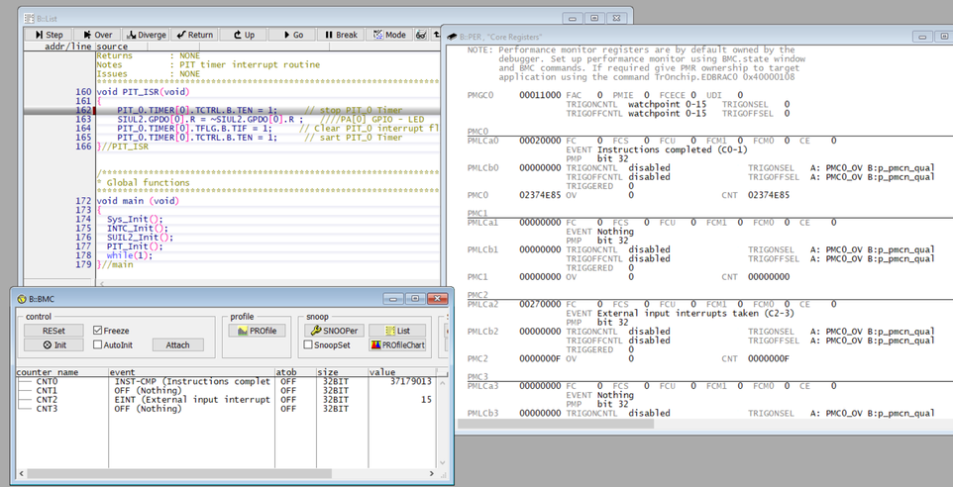Image resolution: width=953 pixels, height=487 pixels.
Task: Click the PMLCa0 register value 00020000
Action: [540, 141]
